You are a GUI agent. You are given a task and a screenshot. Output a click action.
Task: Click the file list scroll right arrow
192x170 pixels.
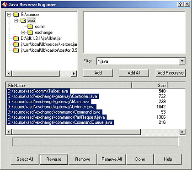pos(182,132)
